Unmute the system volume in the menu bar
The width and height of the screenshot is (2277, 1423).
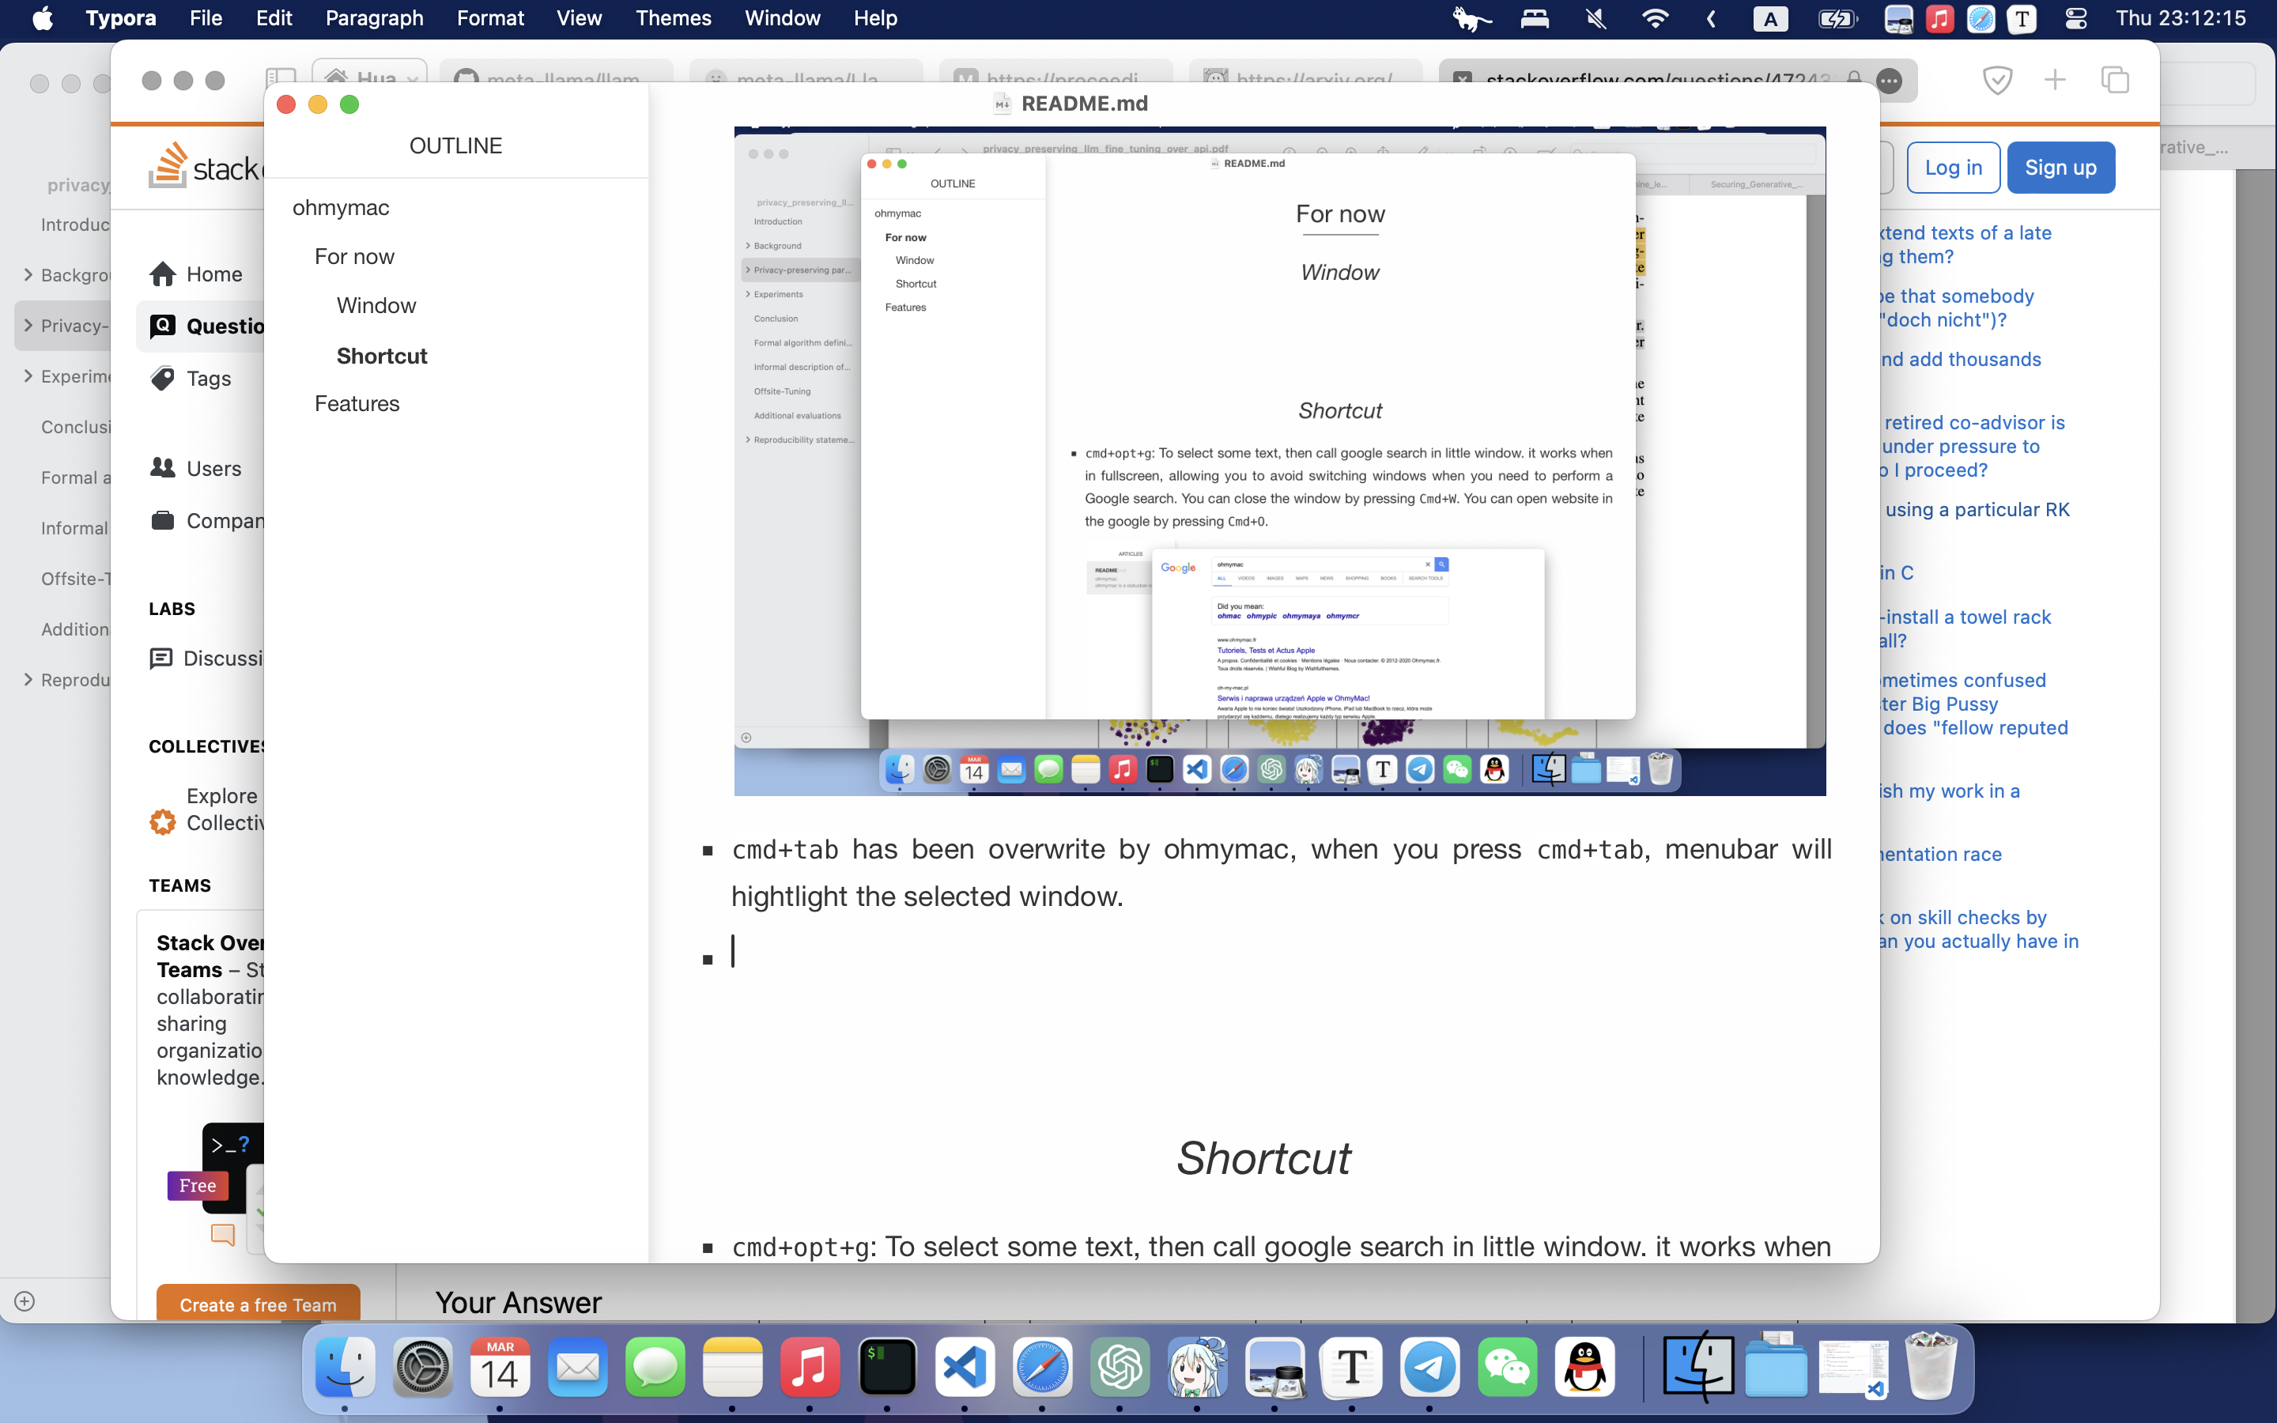1595,18
